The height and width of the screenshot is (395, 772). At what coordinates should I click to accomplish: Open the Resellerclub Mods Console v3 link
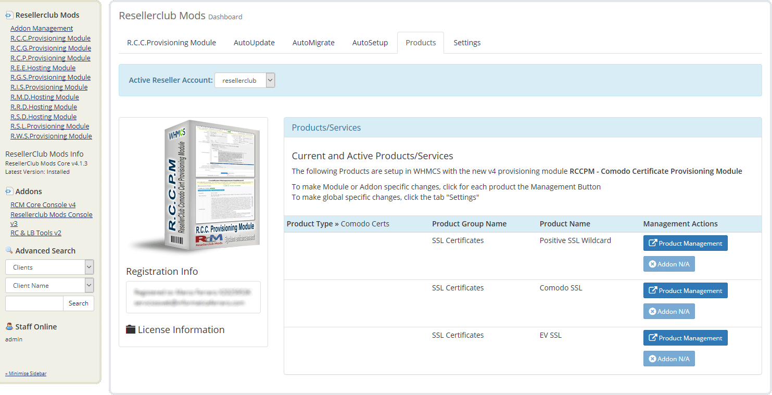pos(52,219)
